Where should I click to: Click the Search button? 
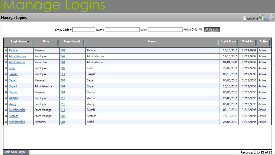click(x=212, y=30)
